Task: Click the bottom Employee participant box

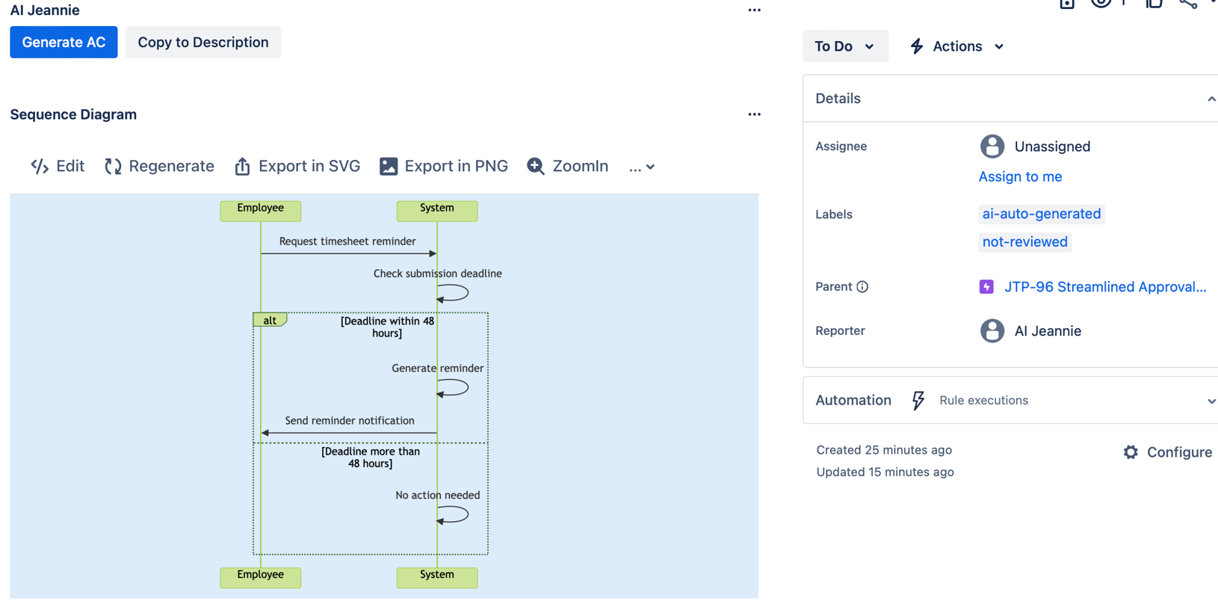Action: [x=261, y=577]
